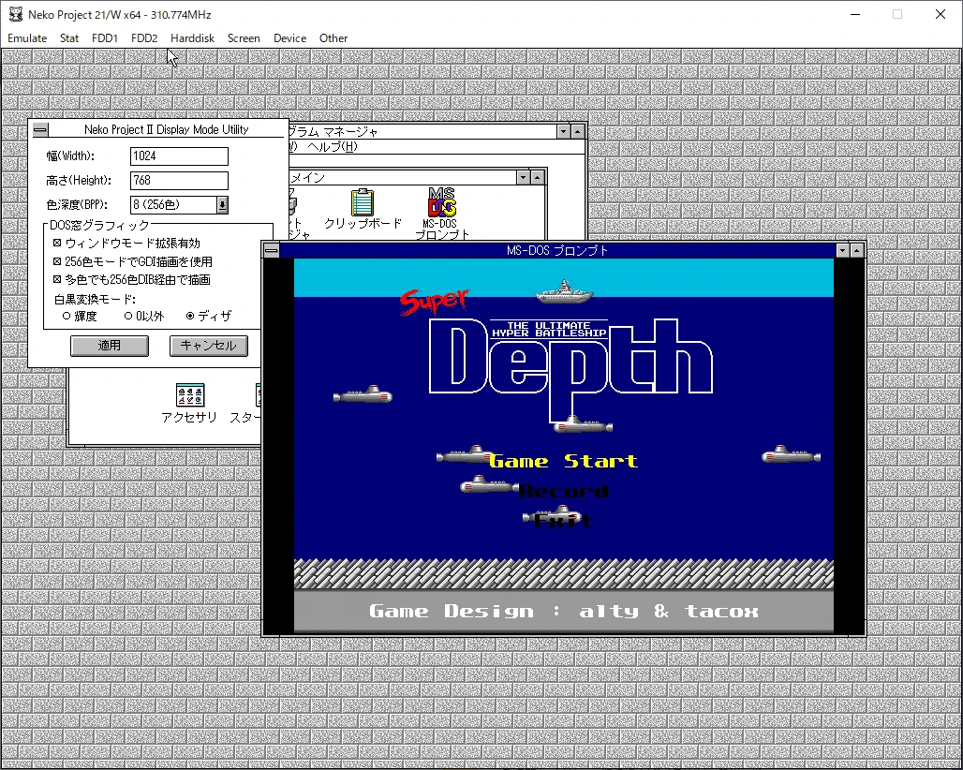The width and height of the screenshot is (963, 770).
Task: Open the Stat menu
Action: pos(69,38)
